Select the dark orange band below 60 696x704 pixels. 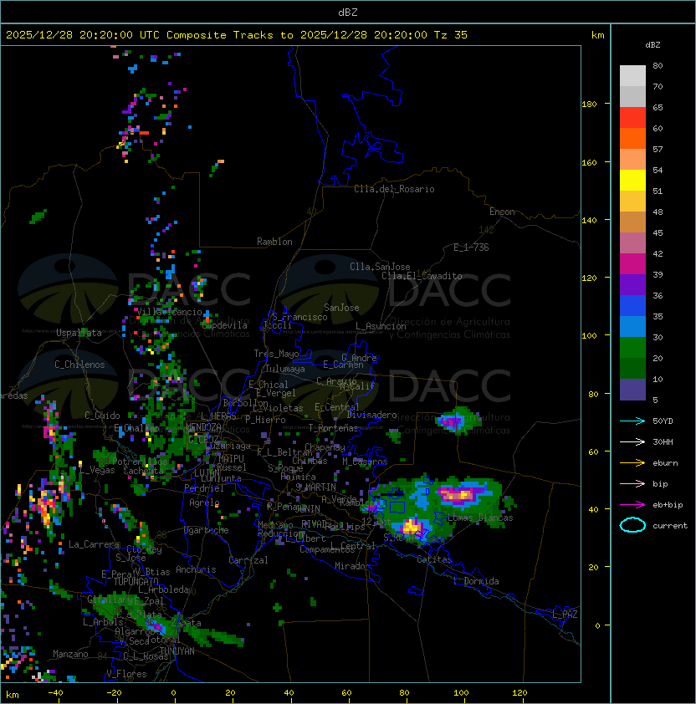(x=632, y=138)
